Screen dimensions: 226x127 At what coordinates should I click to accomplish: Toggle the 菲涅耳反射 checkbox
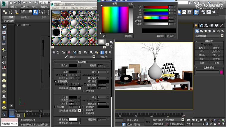[x=56, y=81]
